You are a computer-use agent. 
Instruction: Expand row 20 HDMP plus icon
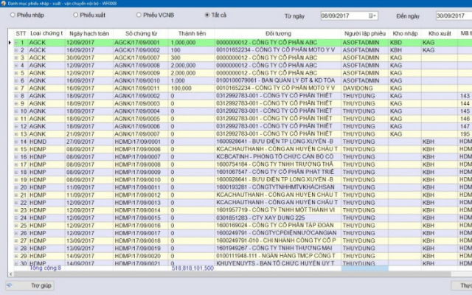(x=16, y=187)
